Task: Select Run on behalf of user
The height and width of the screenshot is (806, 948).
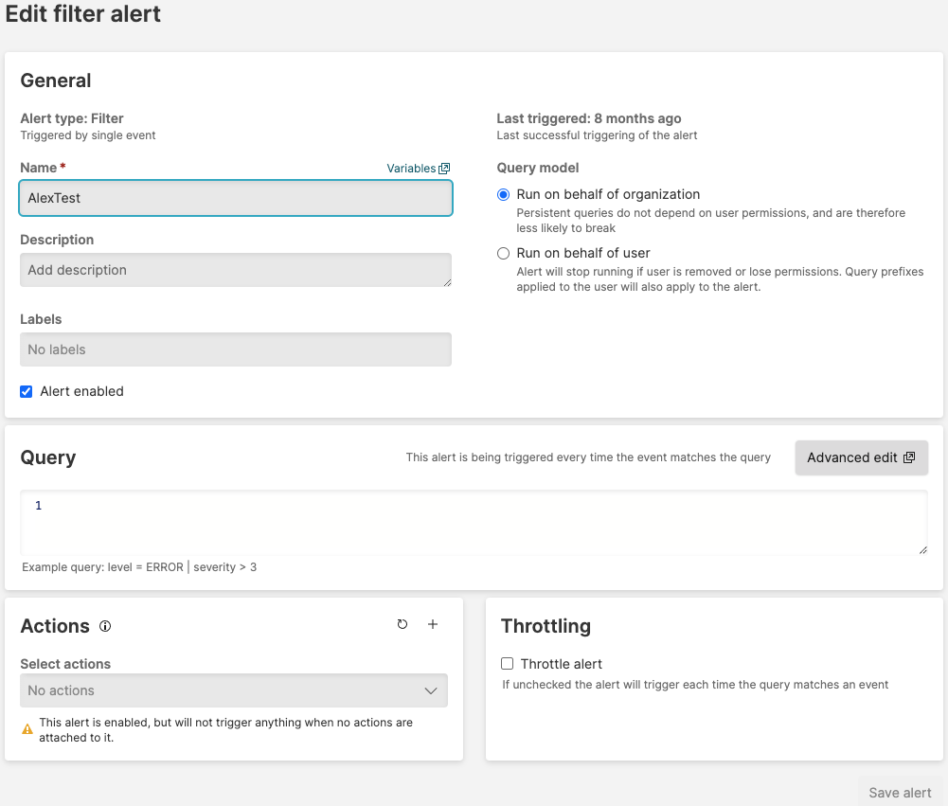Action: point(504,253)
